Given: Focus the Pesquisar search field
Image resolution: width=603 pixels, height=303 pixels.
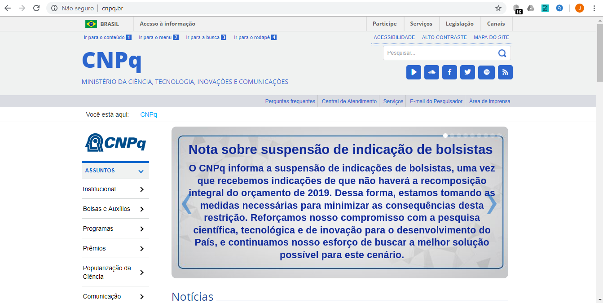Looking at the screenshot, I should coord(440,53).
